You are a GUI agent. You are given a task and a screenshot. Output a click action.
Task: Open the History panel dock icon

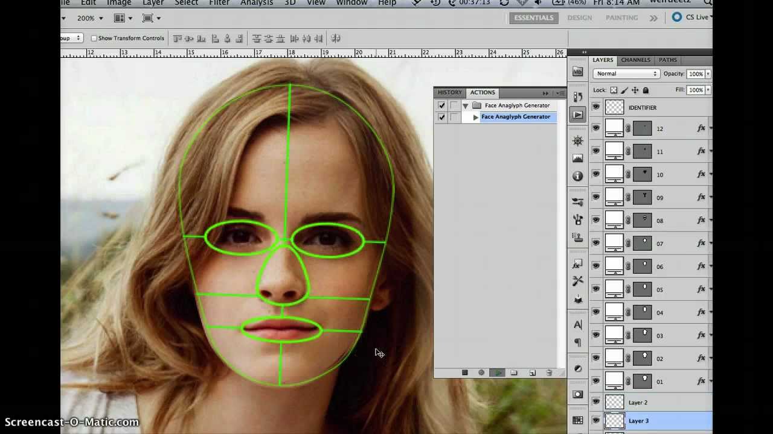point(578,97)
